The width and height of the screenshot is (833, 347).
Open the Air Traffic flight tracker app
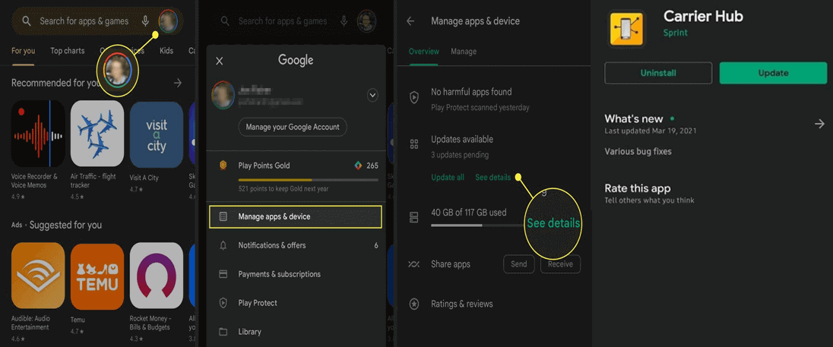(97, 134)
